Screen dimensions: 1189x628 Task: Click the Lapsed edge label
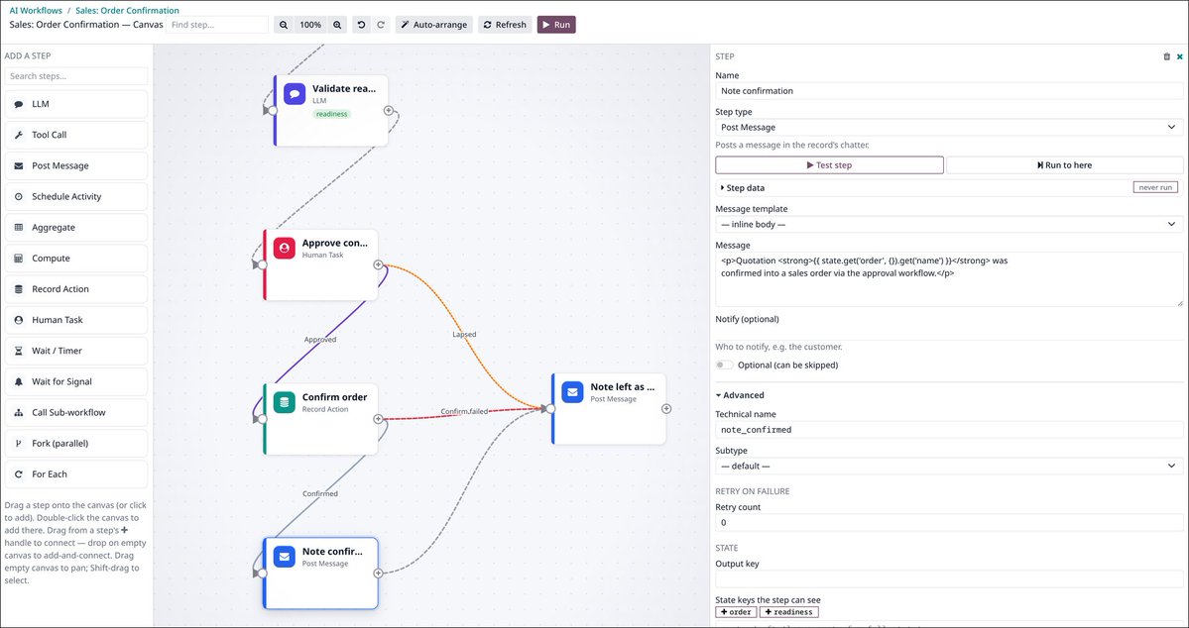(464, 334)
